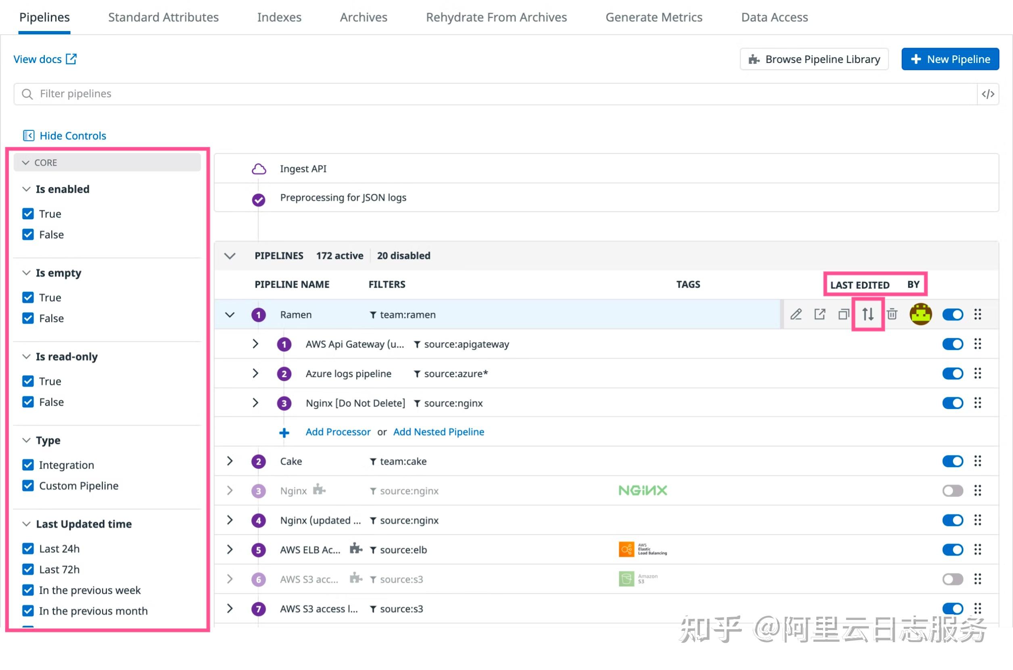This screenshot has height=670, width=1013.
Task: Uncheck Custom Pipeline under Type
Action: 28,486
